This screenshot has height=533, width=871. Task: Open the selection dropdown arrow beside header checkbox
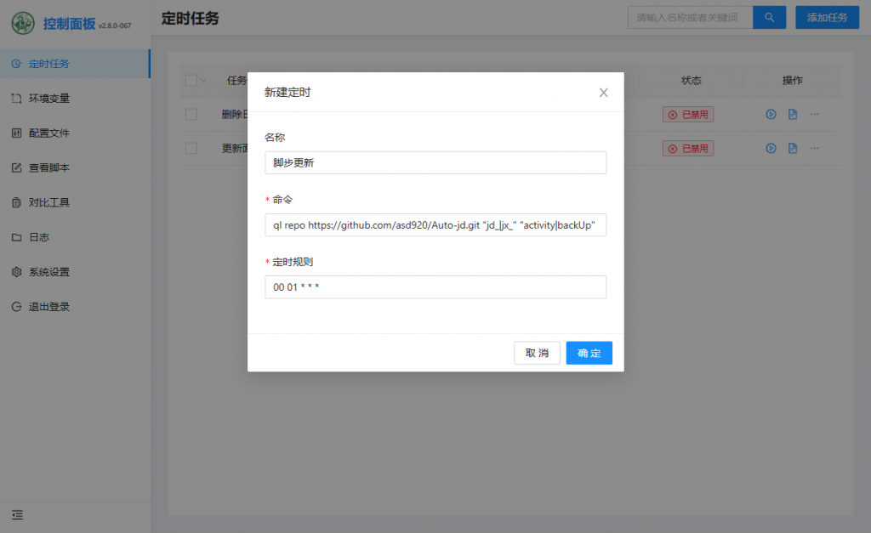pyautogui.click(x=203, y=80)
